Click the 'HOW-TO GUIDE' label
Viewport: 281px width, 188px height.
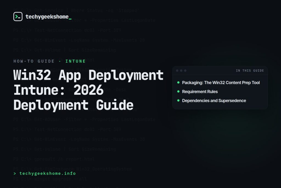coord(34,61)
